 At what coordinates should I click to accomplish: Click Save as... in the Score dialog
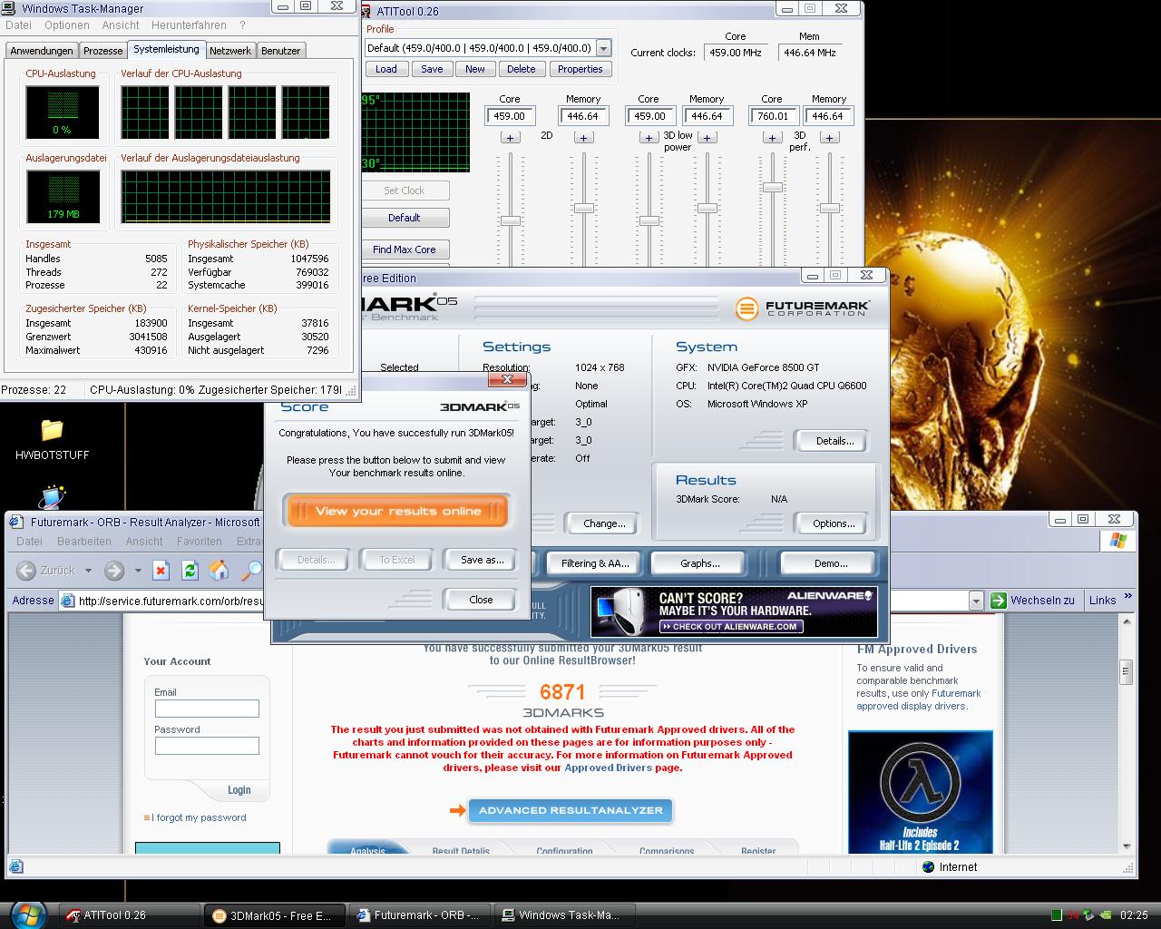tap(482, 560)
